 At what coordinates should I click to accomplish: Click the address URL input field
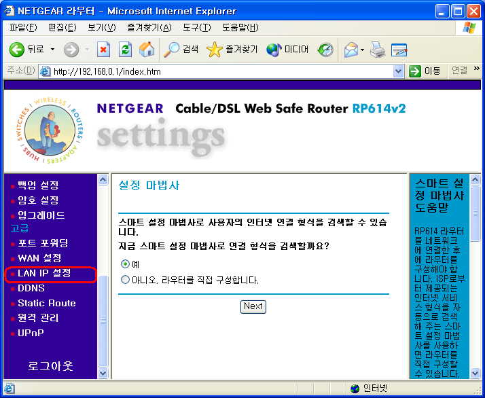(x=223, y=72)
